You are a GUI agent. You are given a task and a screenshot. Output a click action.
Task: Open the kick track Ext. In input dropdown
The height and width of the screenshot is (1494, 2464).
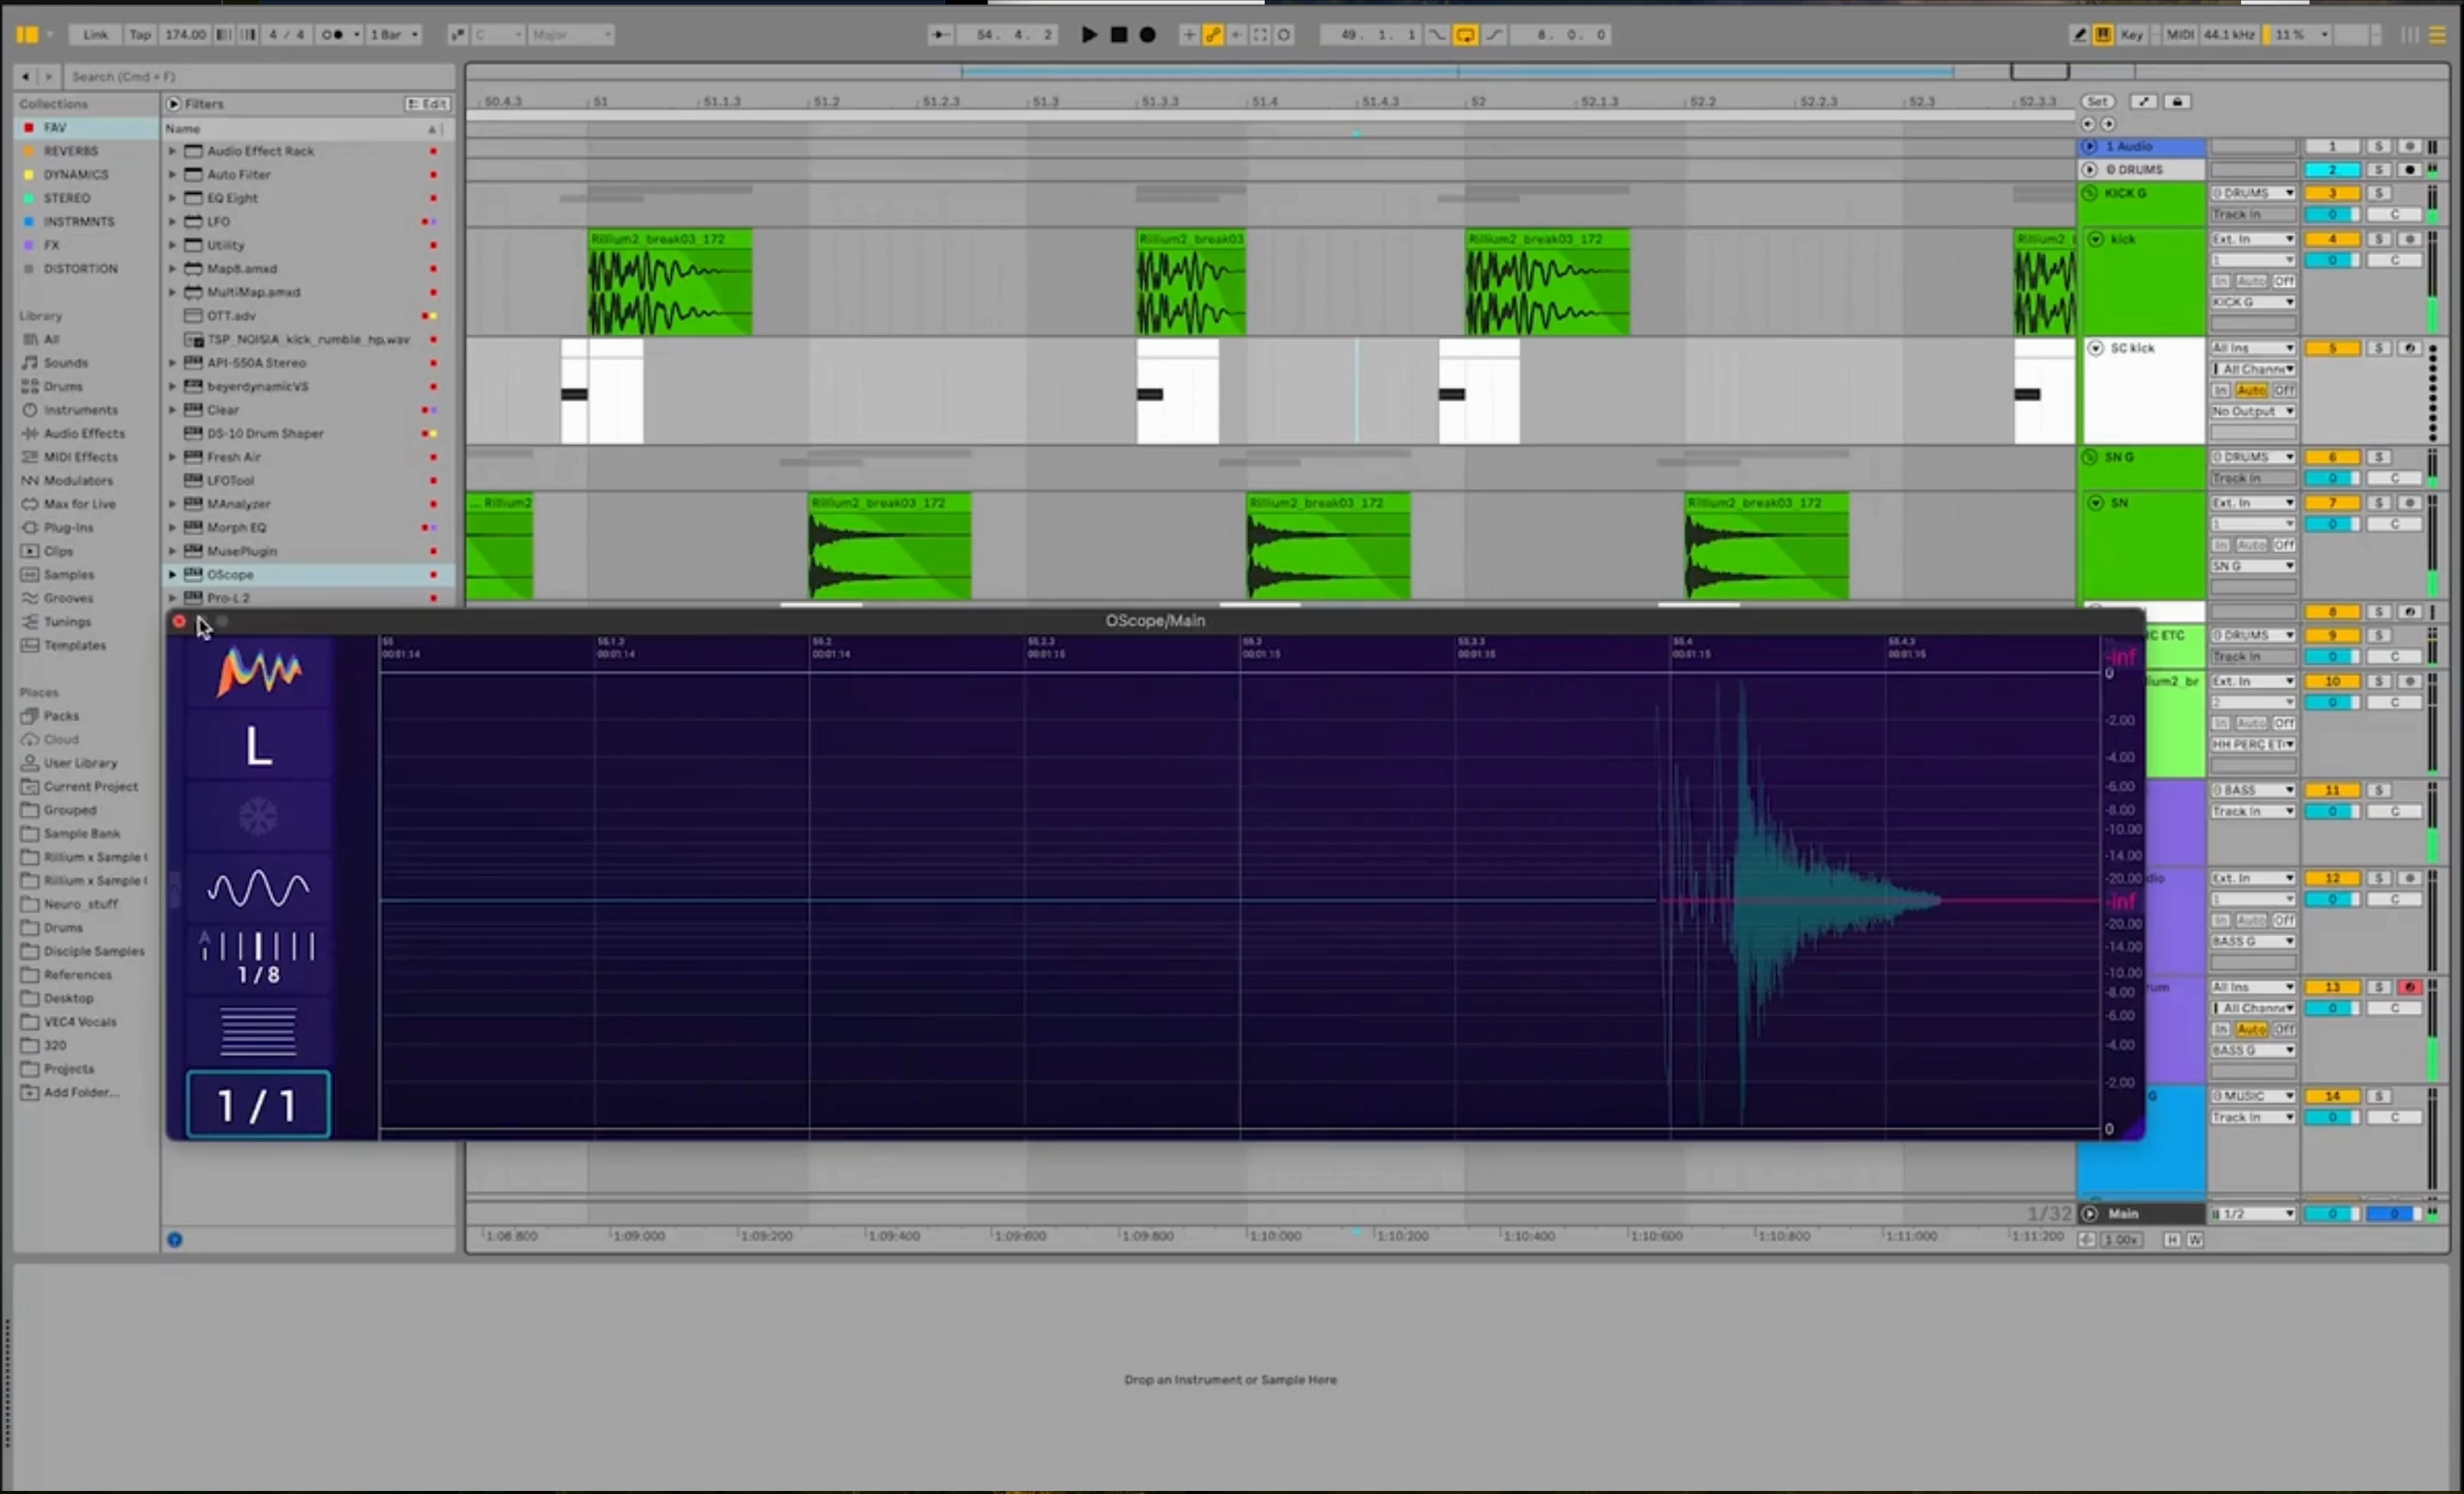(2253, 240)
